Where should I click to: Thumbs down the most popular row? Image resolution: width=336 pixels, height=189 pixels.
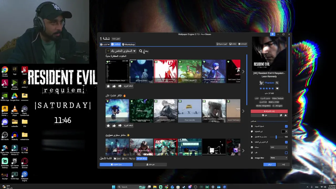click(x=120, y=125)
